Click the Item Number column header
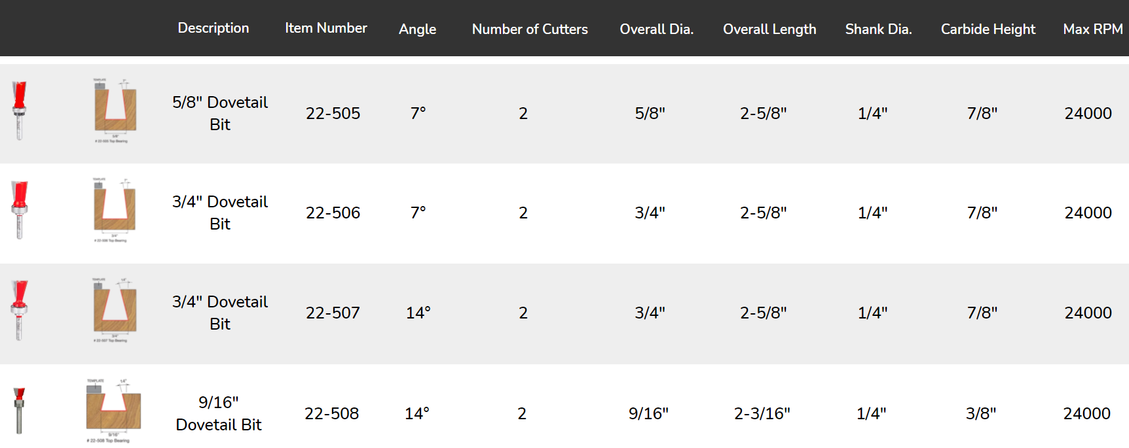Viewport: 1129px width, 448px height. (326, 28)
